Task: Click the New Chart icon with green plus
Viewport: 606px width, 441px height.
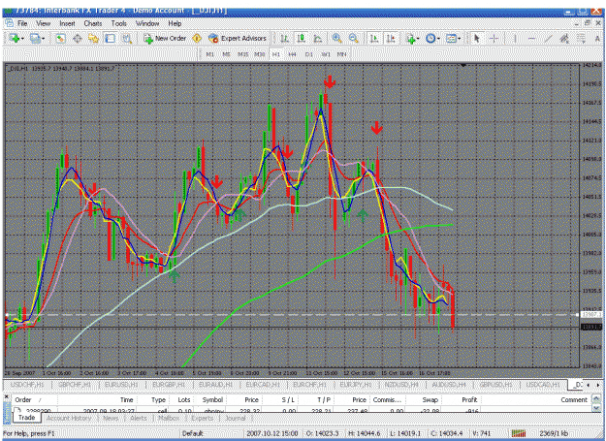Action: tap(15, 38)
